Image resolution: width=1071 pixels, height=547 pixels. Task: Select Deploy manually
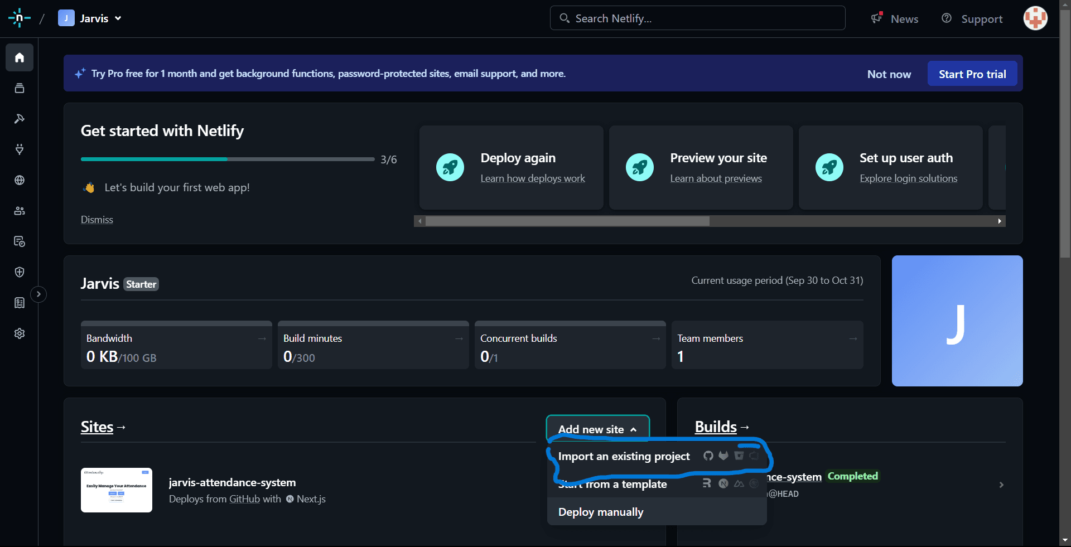(657, 512)
